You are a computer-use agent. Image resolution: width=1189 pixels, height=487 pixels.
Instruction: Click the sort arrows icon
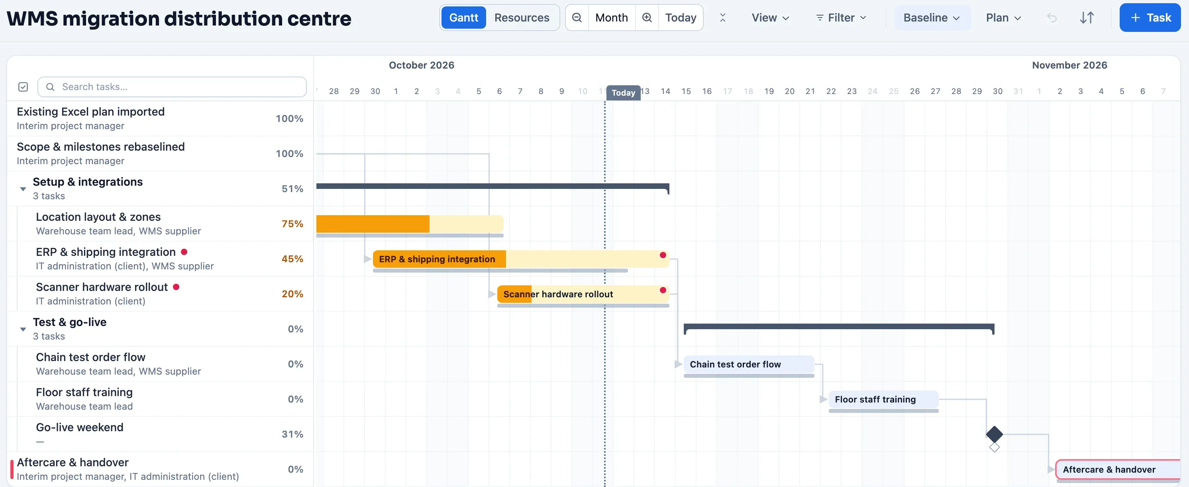tap(1087, 18)
